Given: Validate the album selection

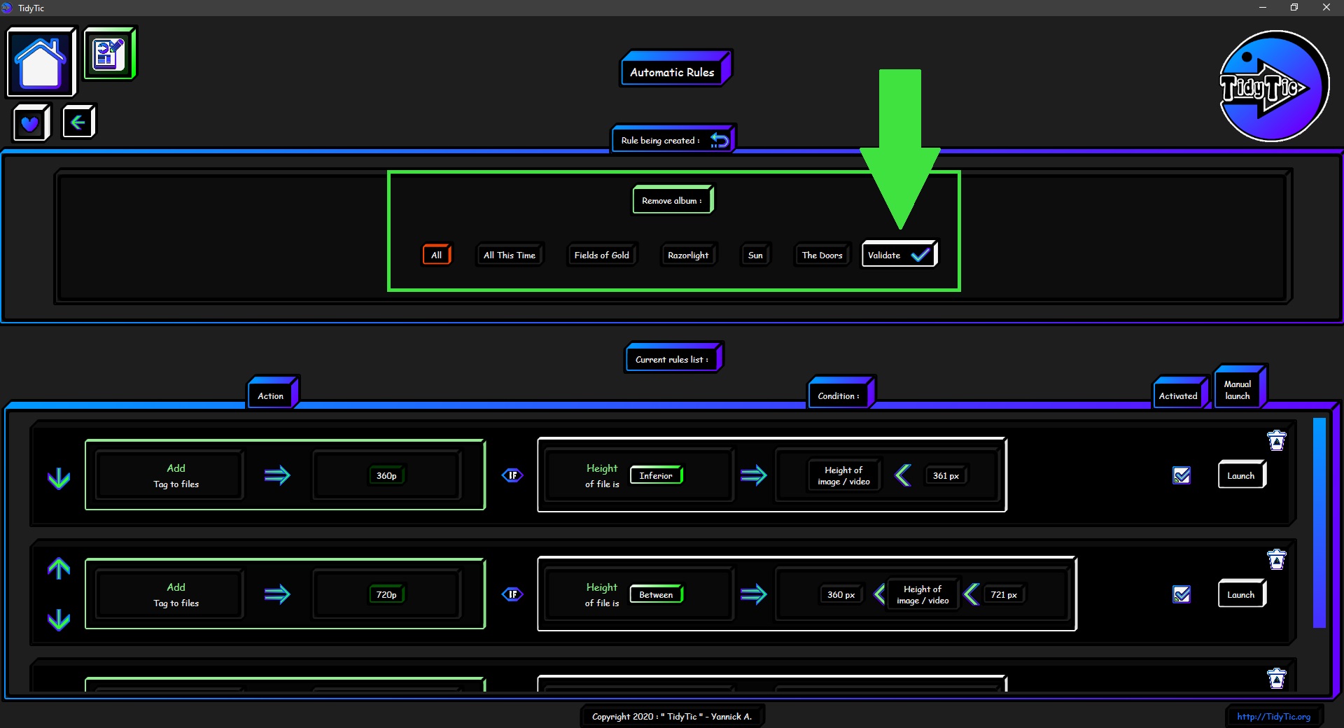Looking at the screenshot, I should pyautogui.click(x=899, y=255).
